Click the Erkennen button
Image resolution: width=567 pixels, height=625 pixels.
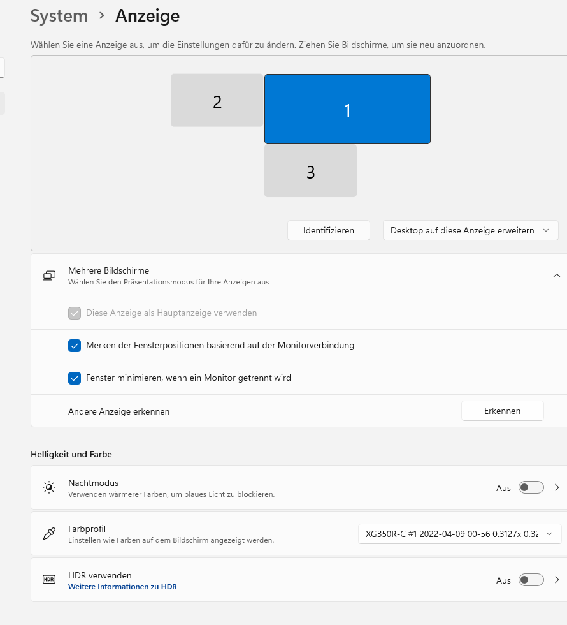(502, 411)
